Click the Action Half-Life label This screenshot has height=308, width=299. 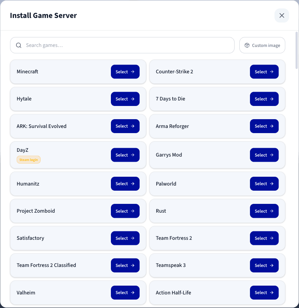click(x=173, y=293)
